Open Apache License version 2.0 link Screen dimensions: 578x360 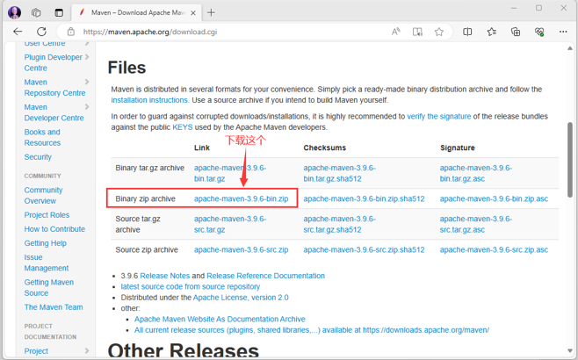[x=241, y=298]
